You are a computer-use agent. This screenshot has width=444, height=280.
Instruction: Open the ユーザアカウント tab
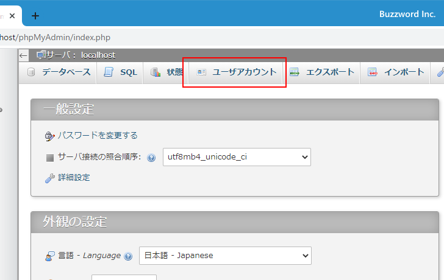click(x=235, y=72)
